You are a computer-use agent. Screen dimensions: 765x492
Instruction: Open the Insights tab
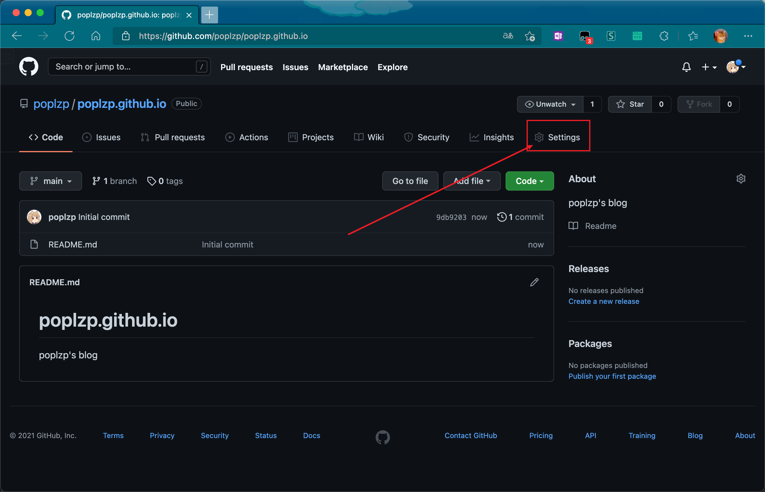click(x=492, y=137)
